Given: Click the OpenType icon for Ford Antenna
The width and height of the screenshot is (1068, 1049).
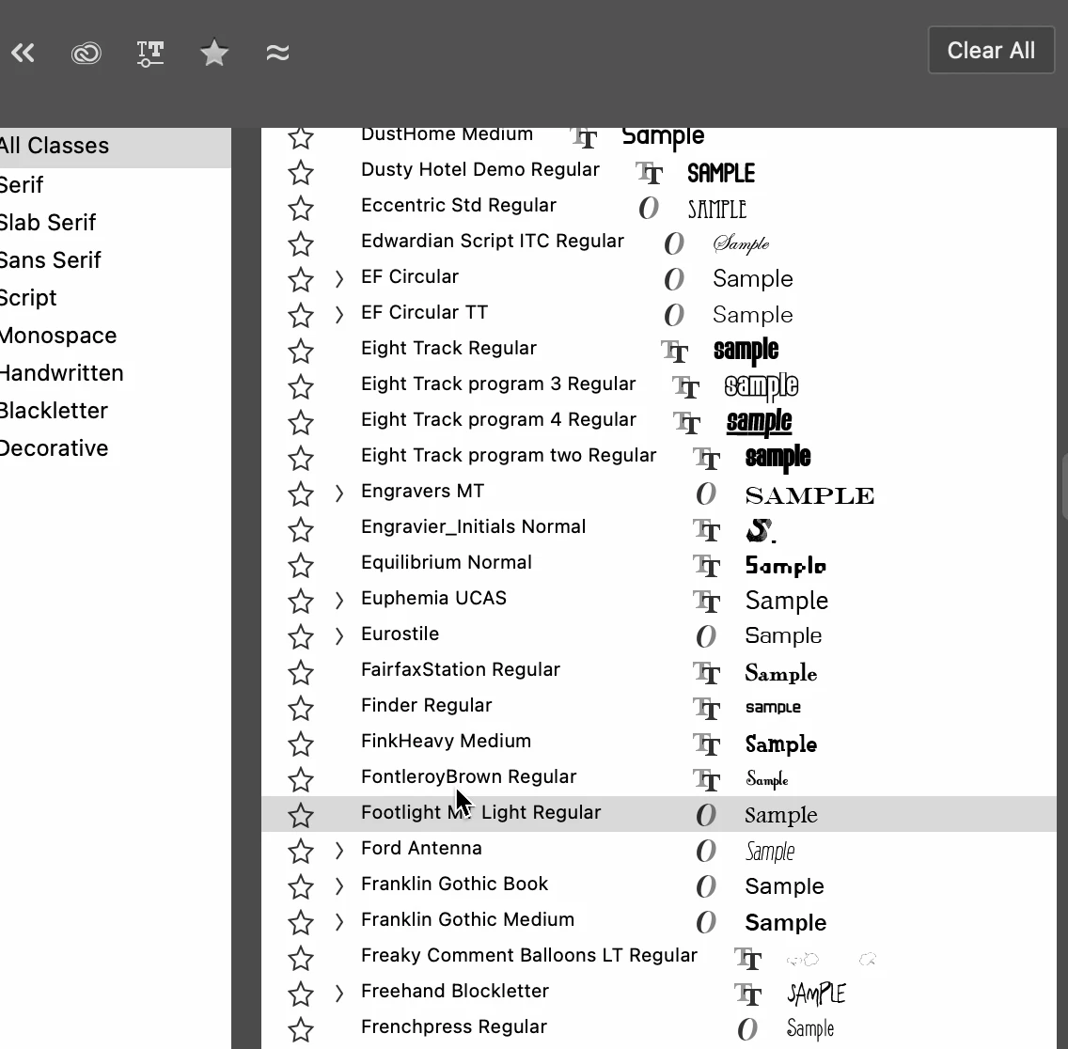Looking at the screenshot, I should (x=706, y=851).
